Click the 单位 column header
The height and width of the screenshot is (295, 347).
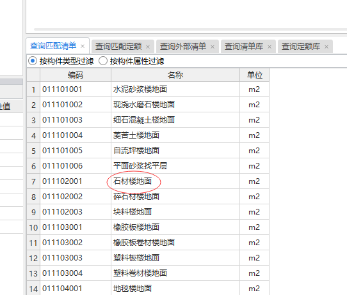(255, 75)
